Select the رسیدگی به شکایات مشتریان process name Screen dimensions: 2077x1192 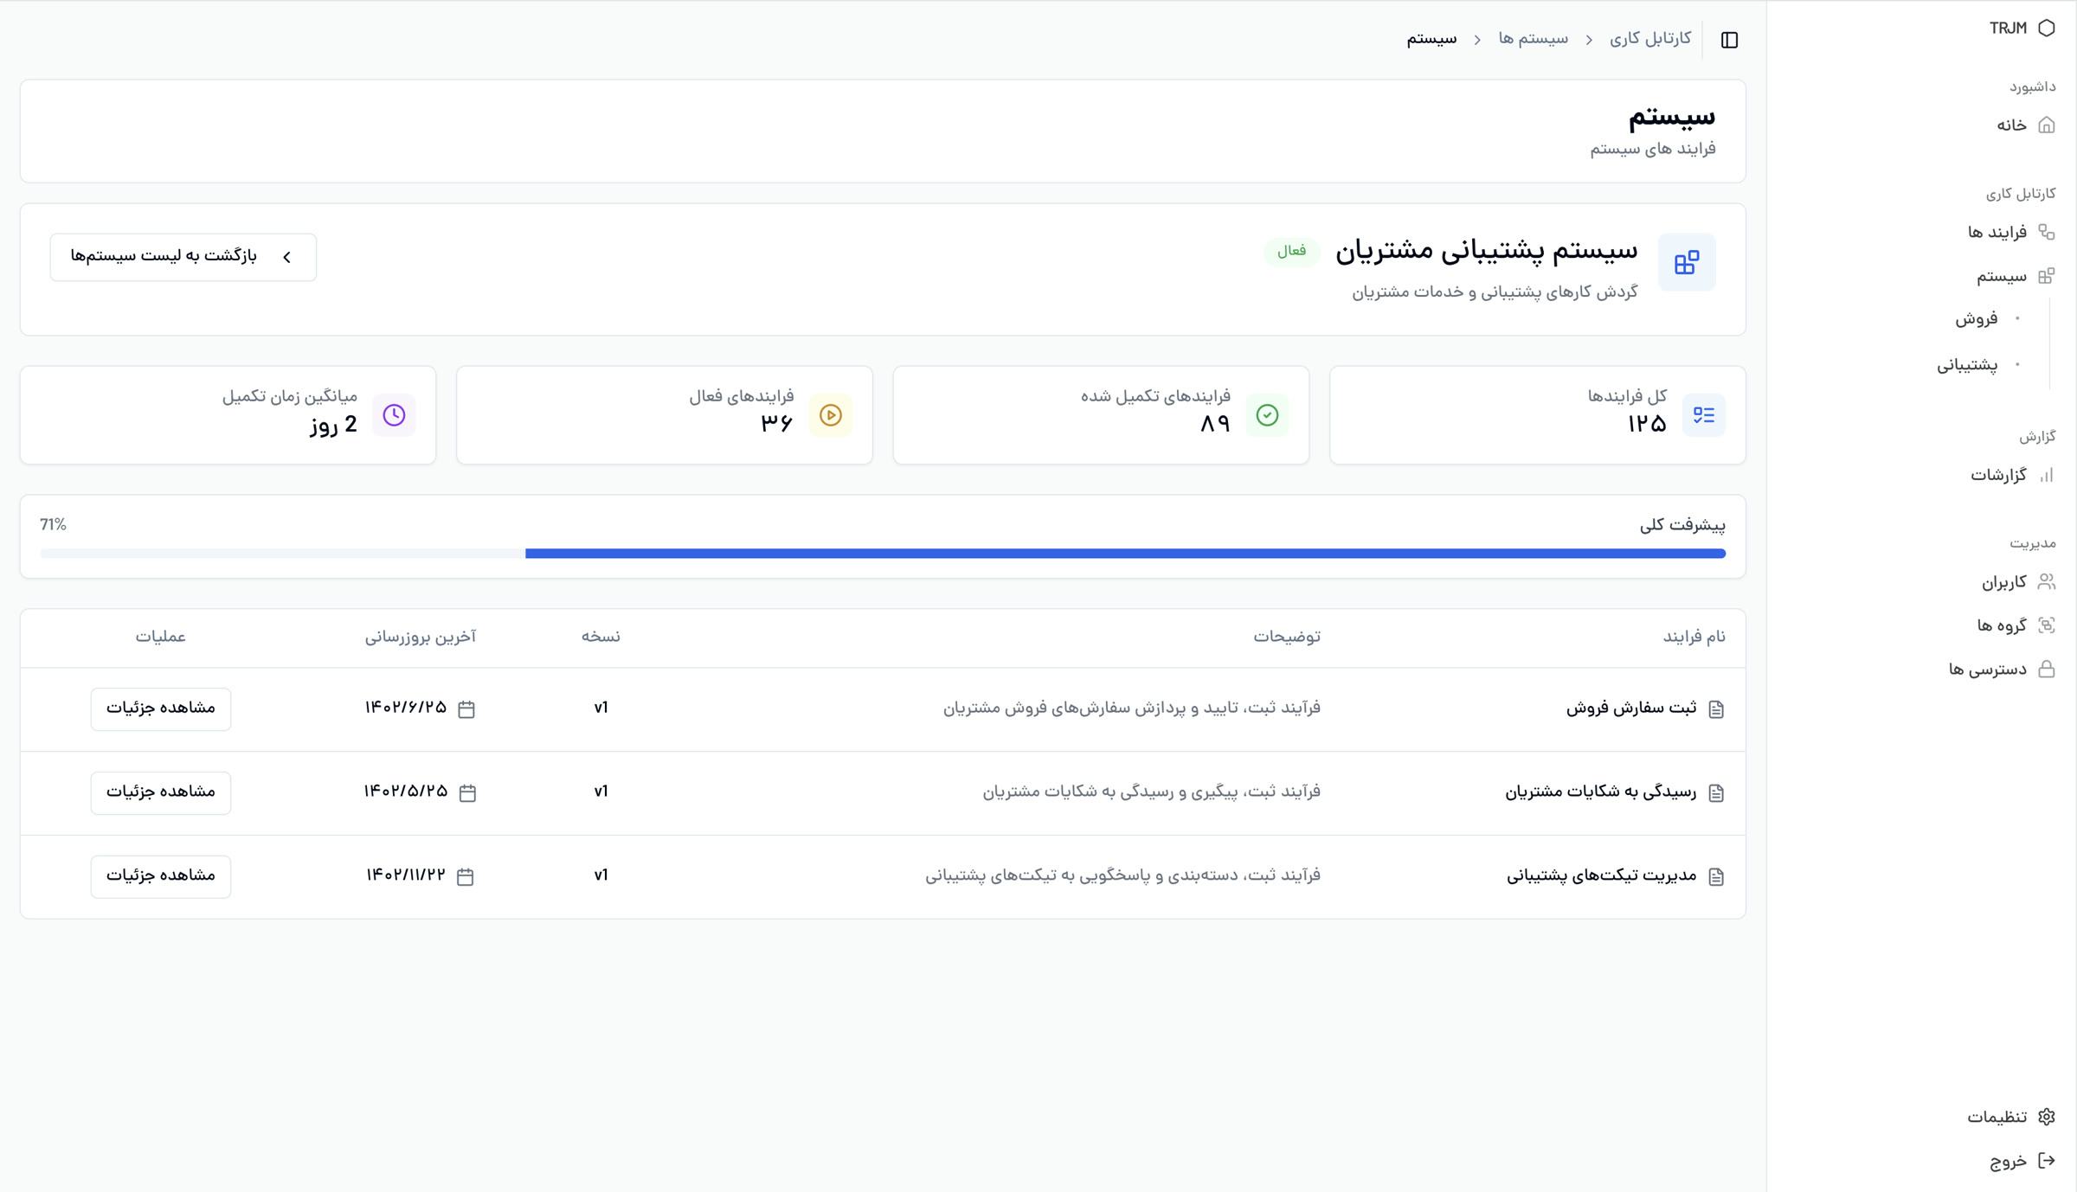pos(1601,792)
